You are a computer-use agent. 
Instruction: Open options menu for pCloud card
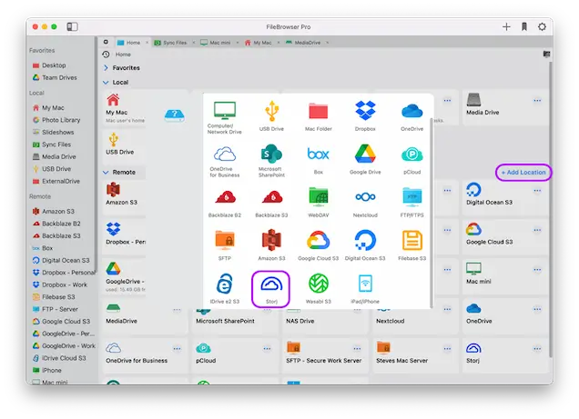tap(267, 348)
